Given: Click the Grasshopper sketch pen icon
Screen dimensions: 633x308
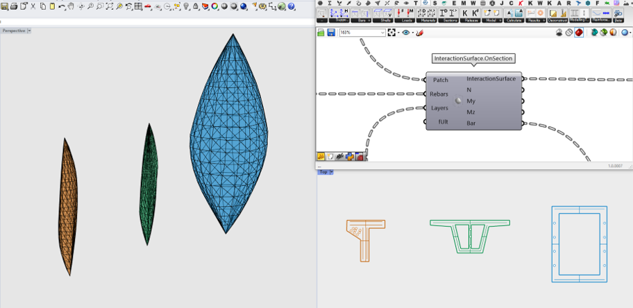Looking at the screenshot, I should pyautogui.click(x=419, y=33).
